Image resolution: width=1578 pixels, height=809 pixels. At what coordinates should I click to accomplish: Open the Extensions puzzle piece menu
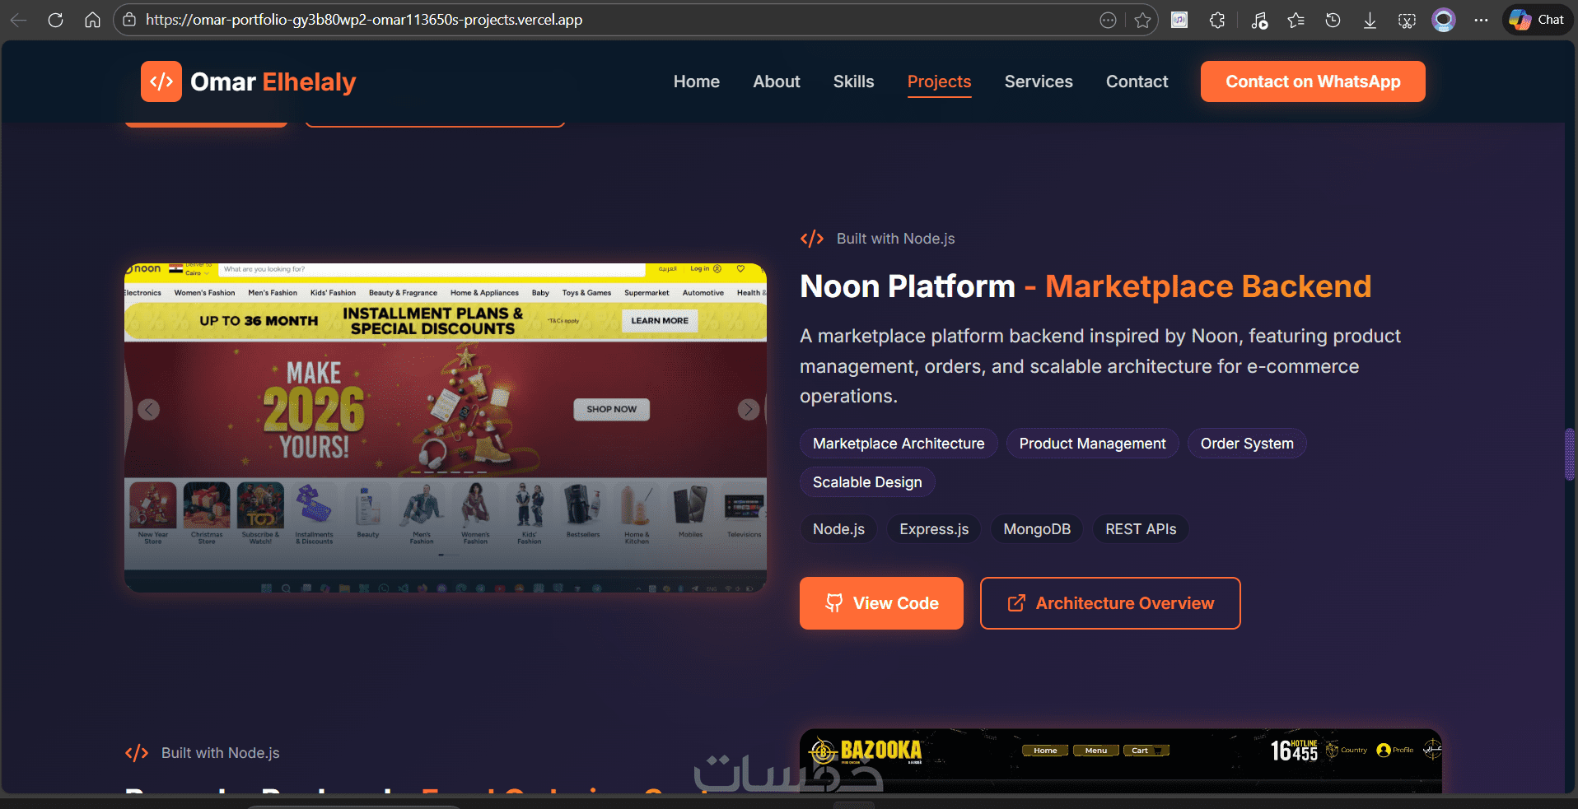pyautogui.click(x=1217, y=20)
